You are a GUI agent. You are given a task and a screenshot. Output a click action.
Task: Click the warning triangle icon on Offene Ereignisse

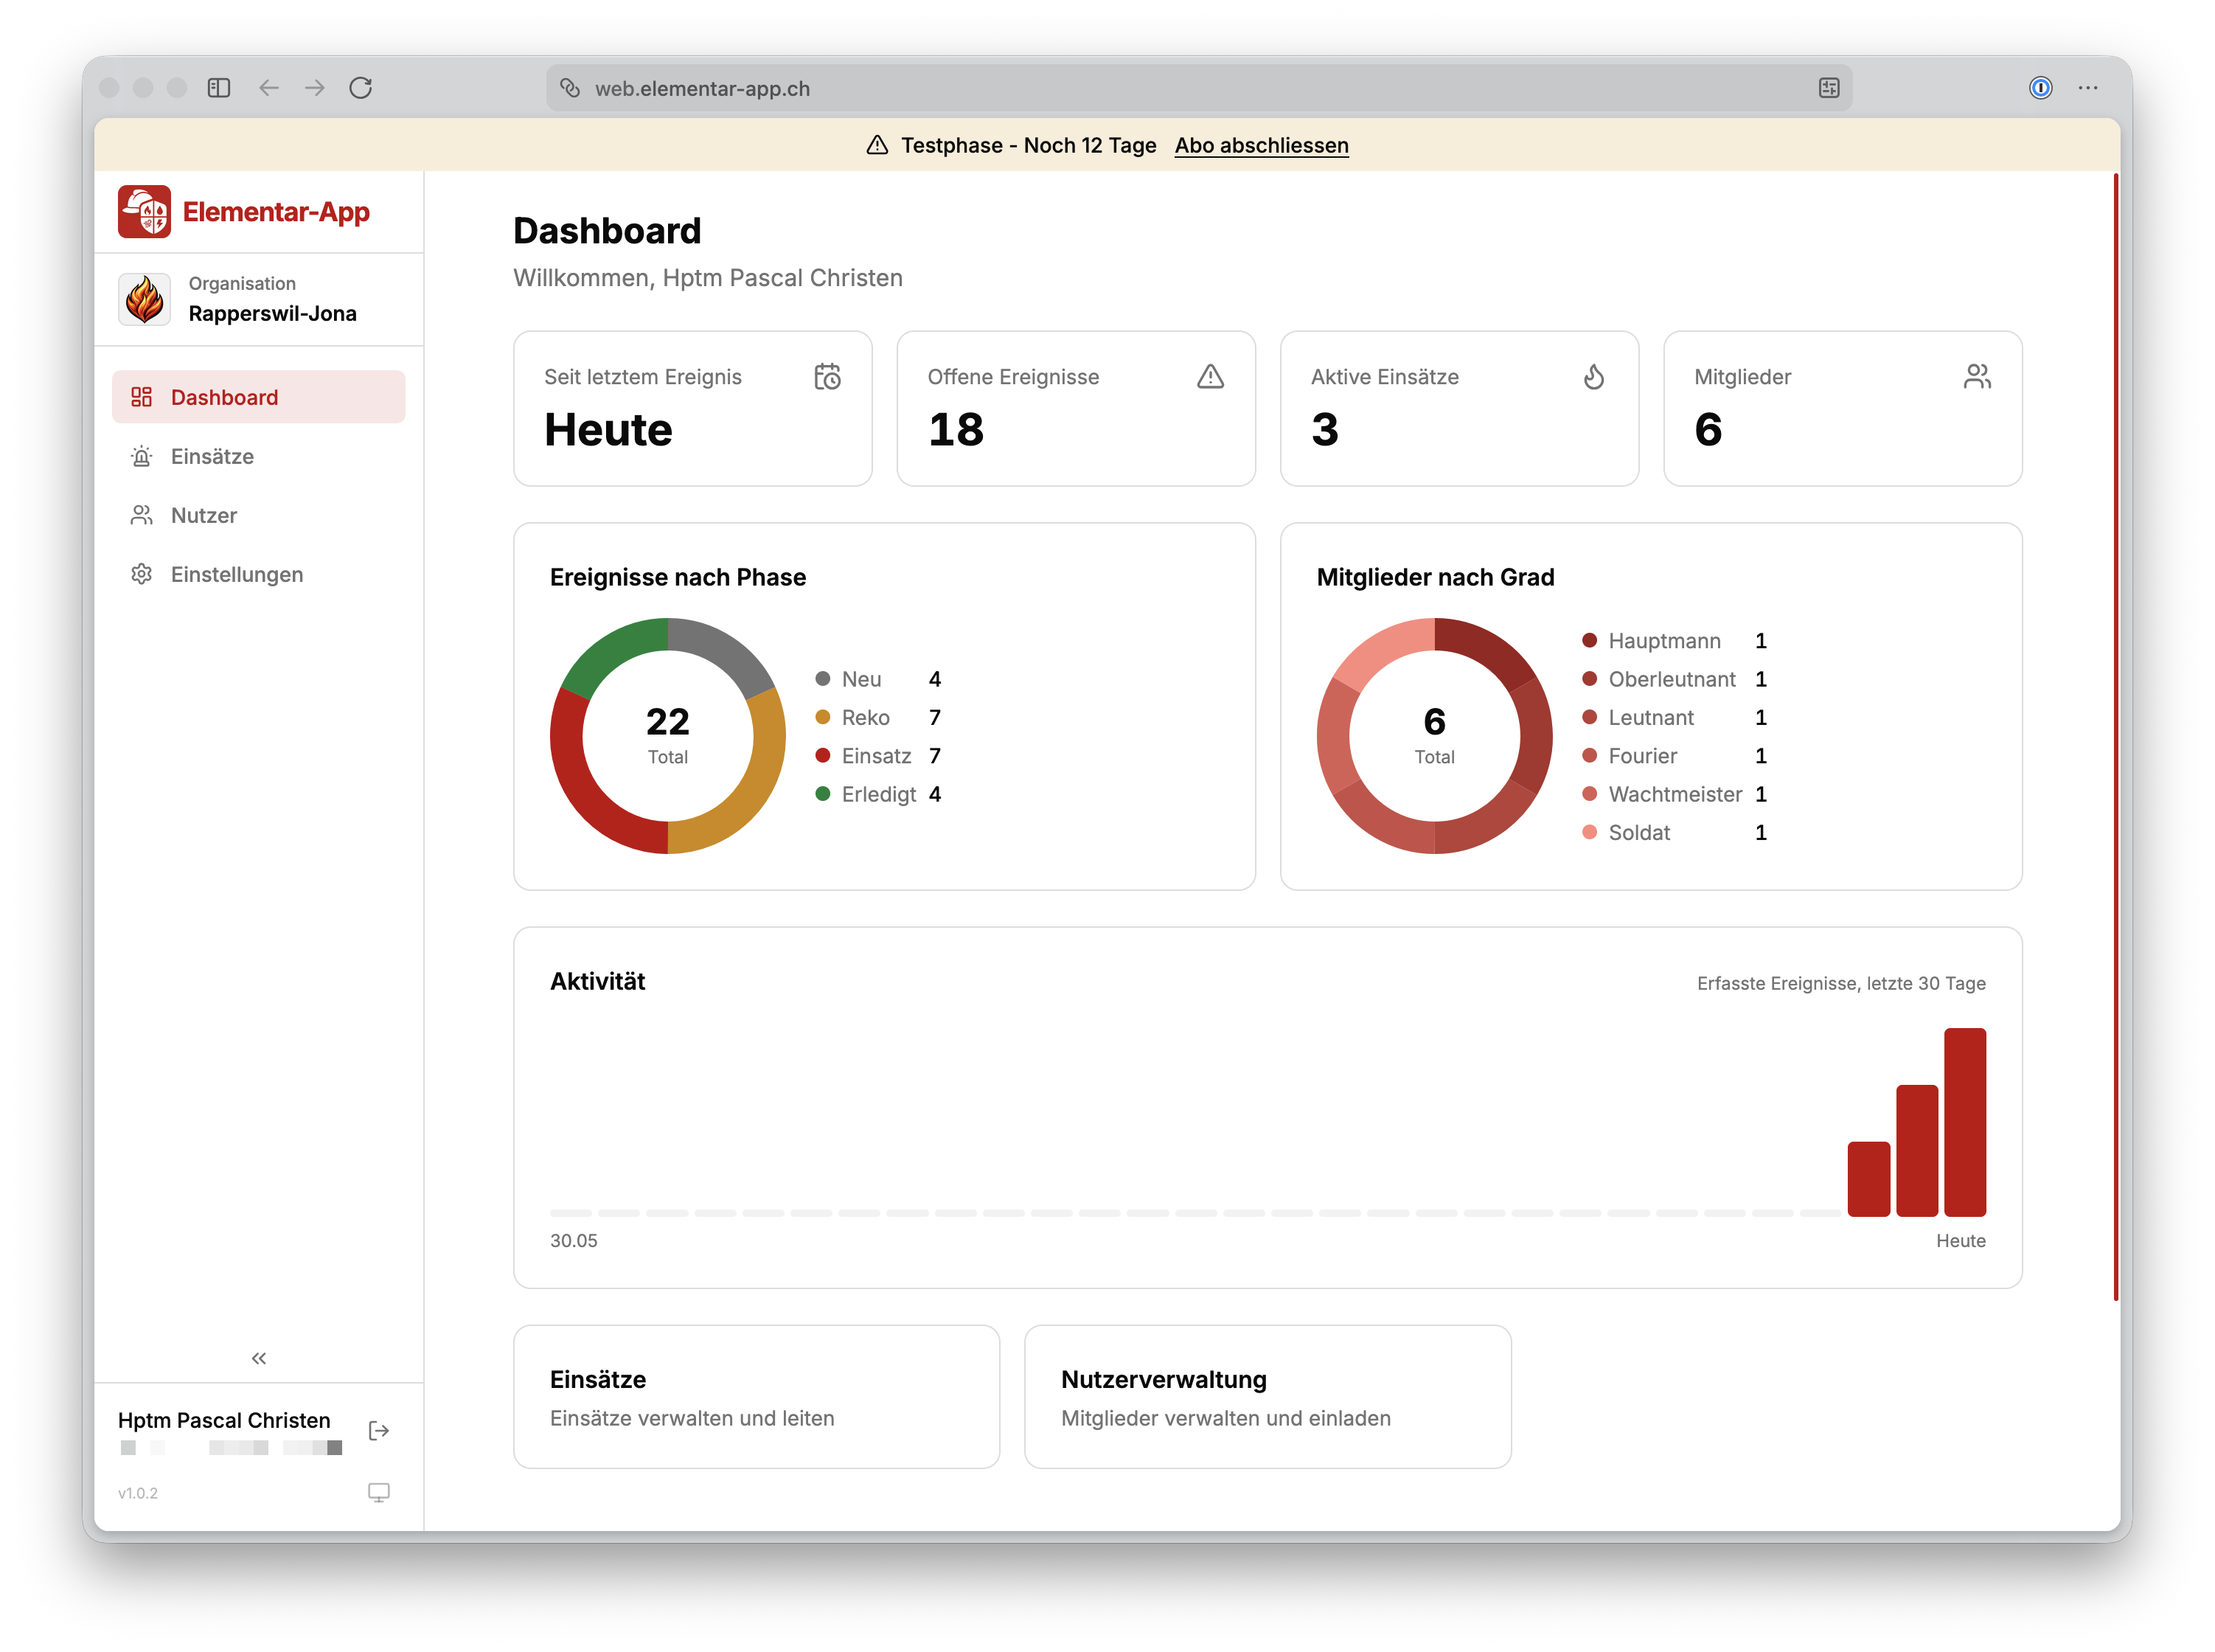(x=1211, y=377)
